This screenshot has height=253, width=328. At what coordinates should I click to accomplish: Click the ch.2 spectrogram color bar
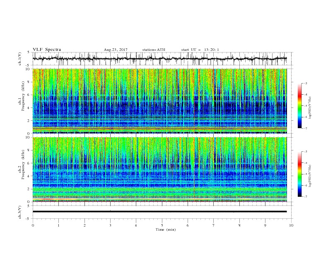(x=299, y=174)
